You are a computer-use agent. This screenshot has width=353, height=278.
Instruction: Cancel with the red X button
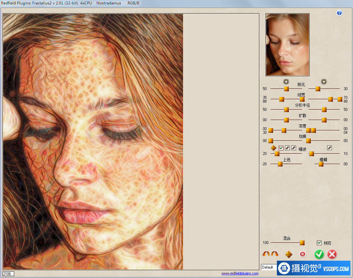pyautogui.click(x=332, y=254)
